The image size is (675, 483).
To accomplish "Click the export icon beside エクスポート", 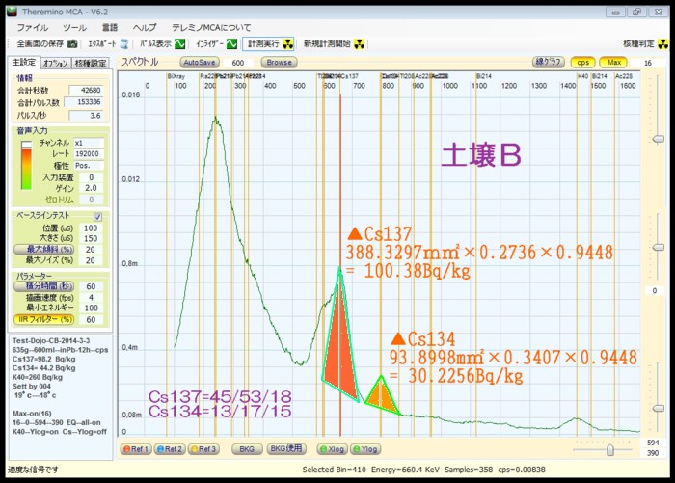I will [124, 44].
